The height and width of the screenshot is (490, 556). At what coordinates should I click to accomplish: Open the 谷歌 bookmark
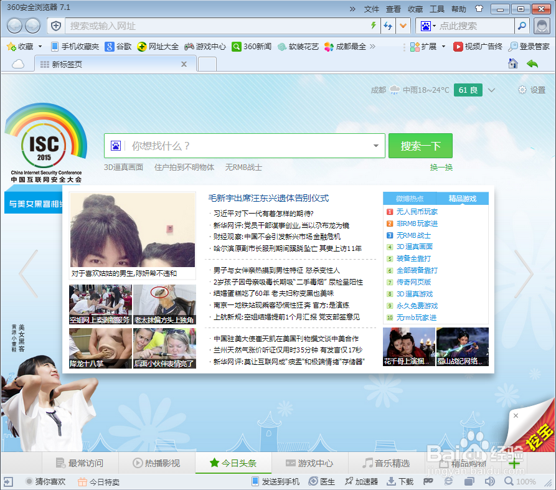click(118, 47)
